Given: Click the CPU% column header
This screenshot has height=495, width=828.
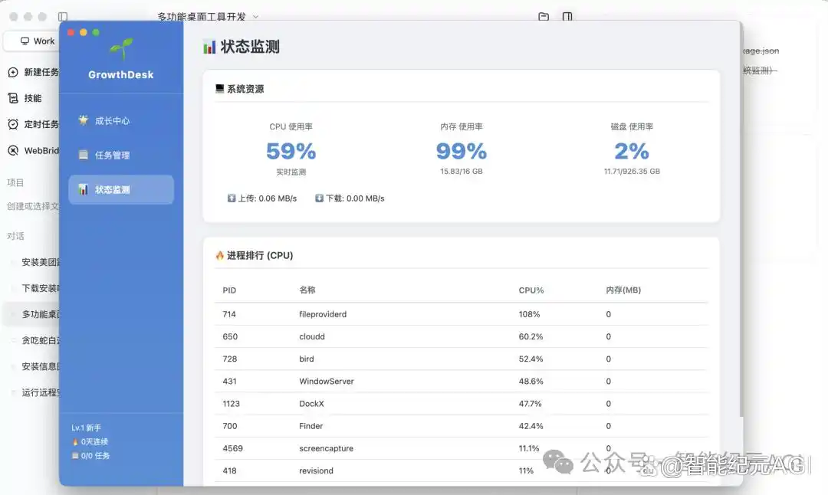Looking at the screenshot, I should coord(531,290).
